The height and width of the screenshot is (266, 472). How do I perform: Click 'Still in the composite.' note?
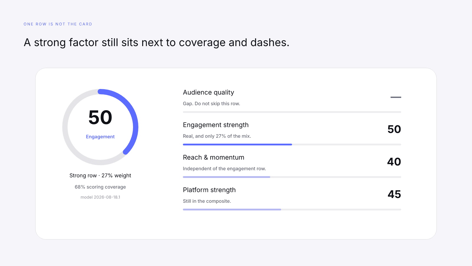coord(207,201)
